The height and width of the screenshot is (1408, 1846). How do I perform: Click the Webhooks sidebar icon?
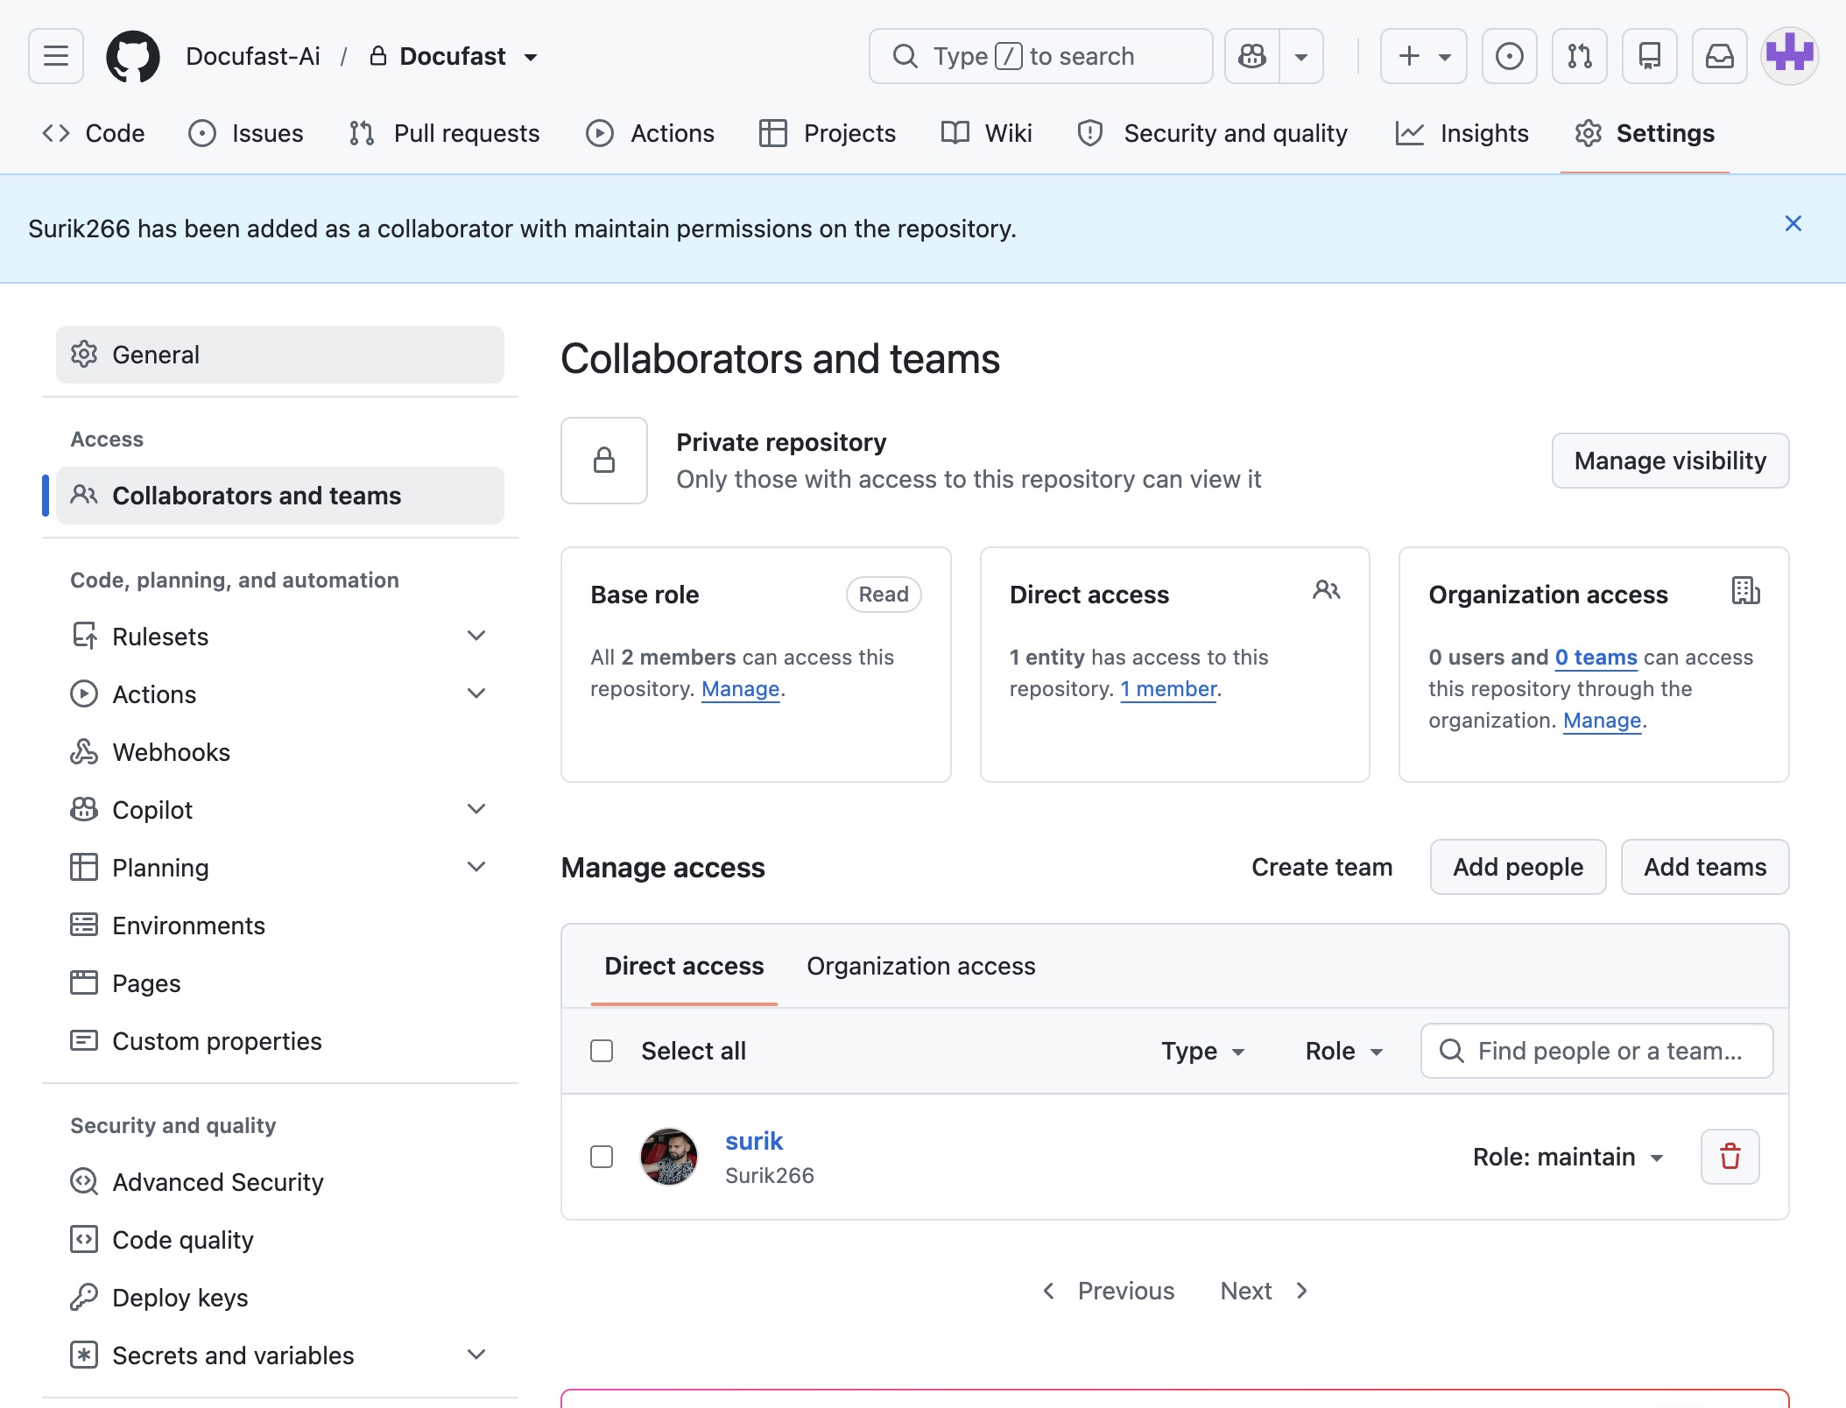tap(84, 752)
